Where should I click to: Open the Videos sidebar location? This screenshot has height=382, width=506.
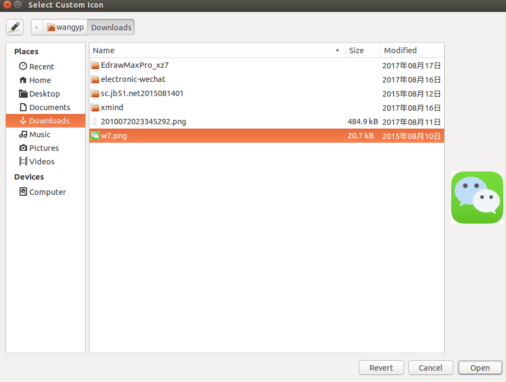click(x=42, y=162)
